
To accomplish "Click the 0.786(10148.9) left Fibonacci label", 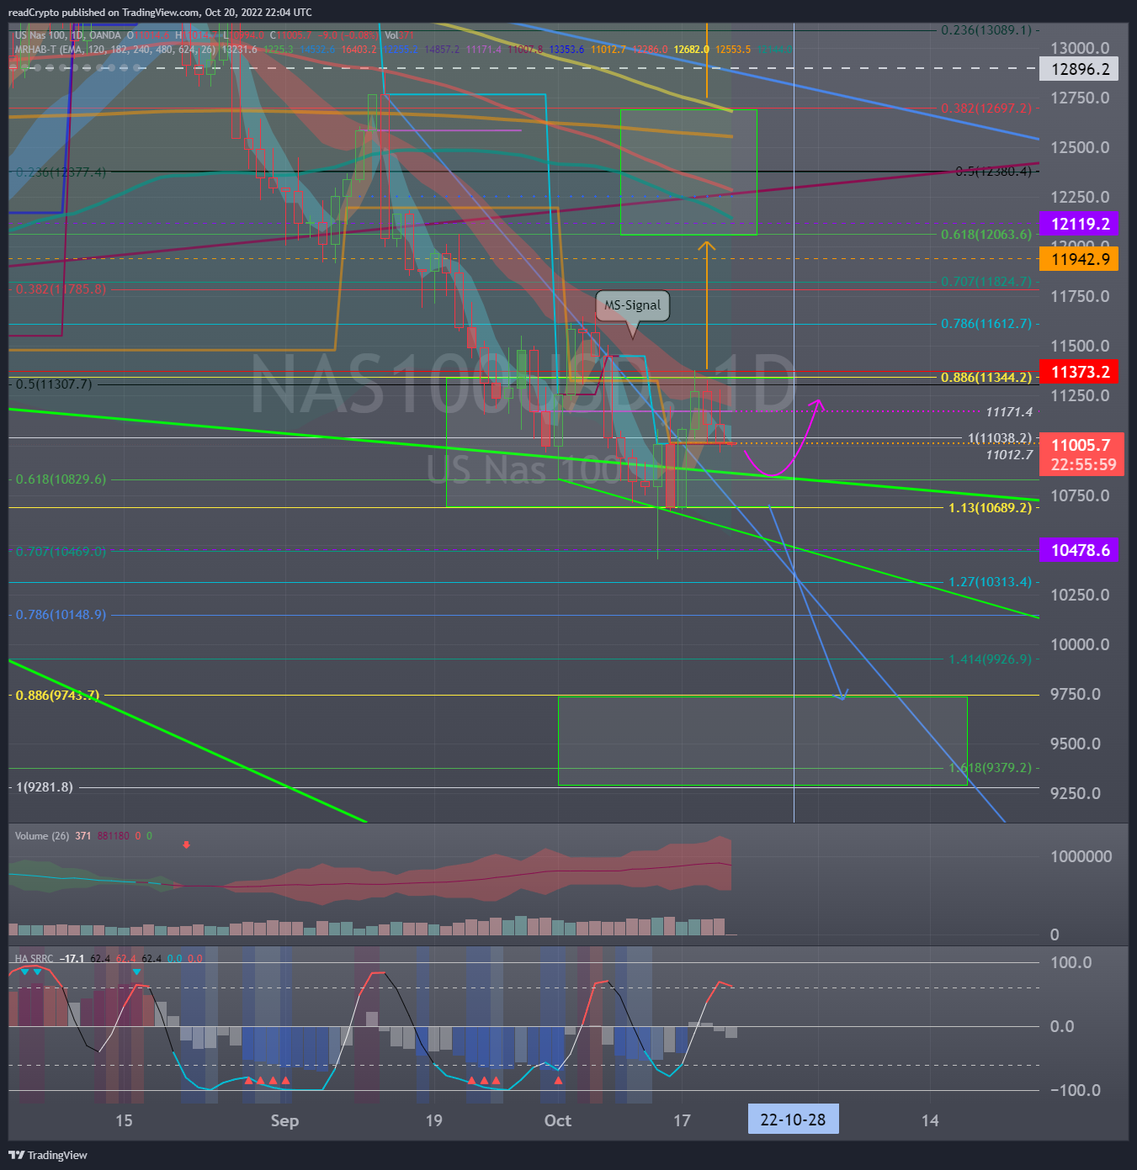I will click(x=61, y=614).
